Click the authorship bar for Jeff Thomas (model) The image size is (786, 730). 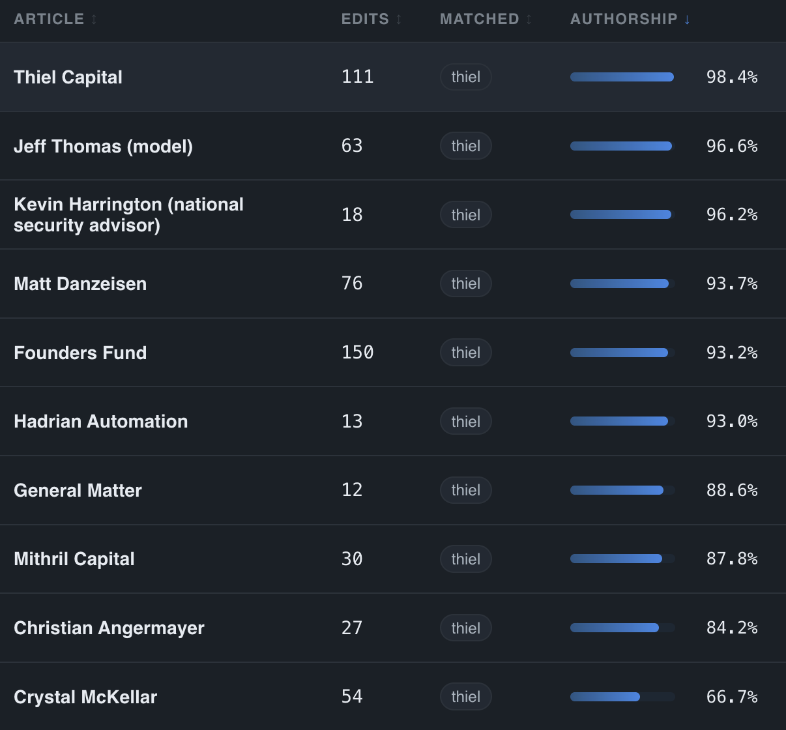622,146
